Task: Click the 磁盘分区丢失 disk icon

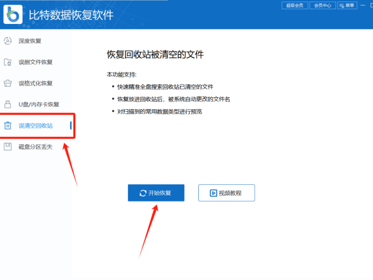Action: [x=7, y=147]
